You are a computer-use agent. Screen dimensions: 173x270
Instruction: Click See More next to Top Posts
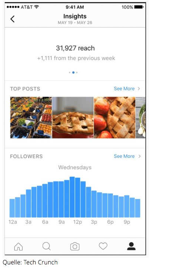[x=124, y=89]
